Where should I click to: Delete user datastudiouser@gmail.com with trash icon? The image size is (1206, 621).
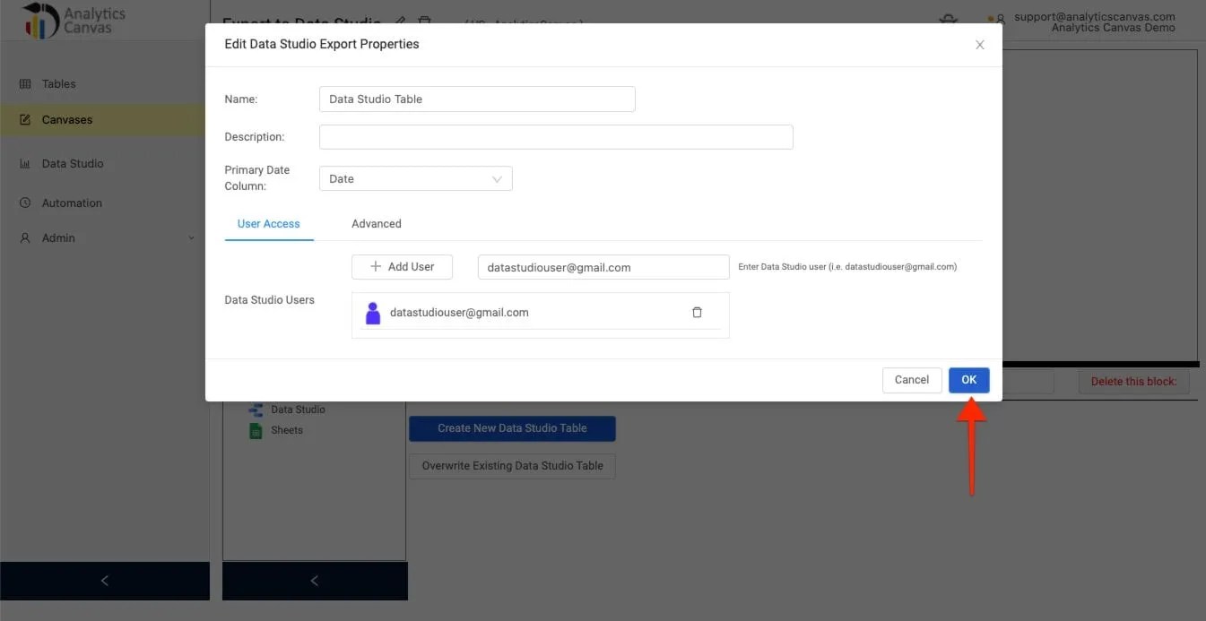(698, 313)
